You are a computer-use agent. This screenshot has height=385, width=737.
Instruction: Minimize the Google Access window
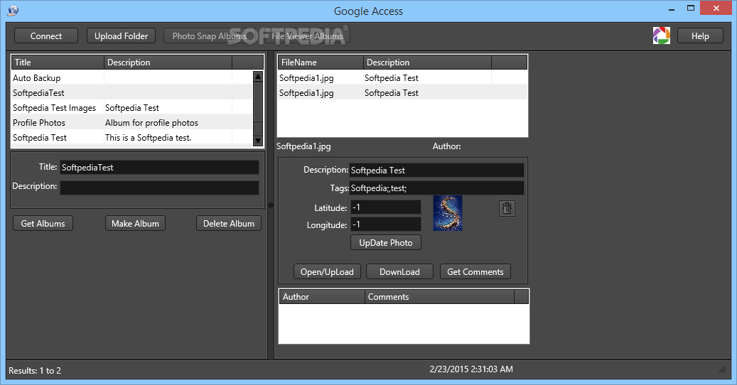[671, 9]
